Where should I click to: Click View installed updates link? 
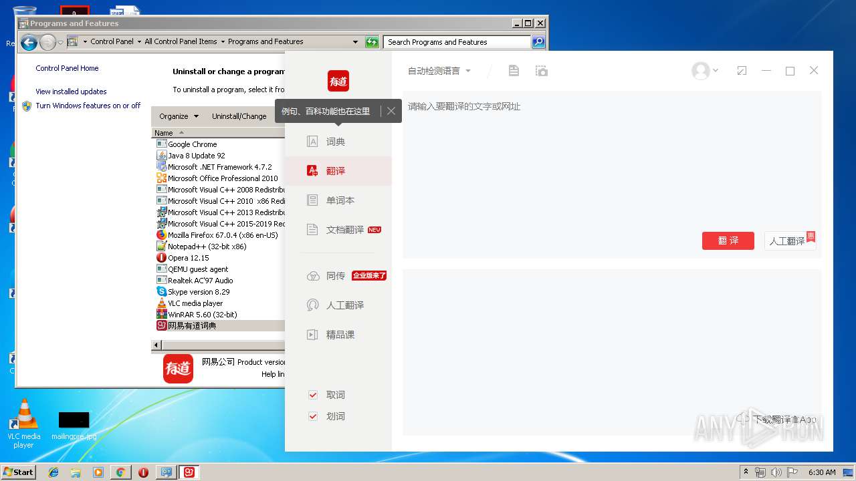coord(71,92)
